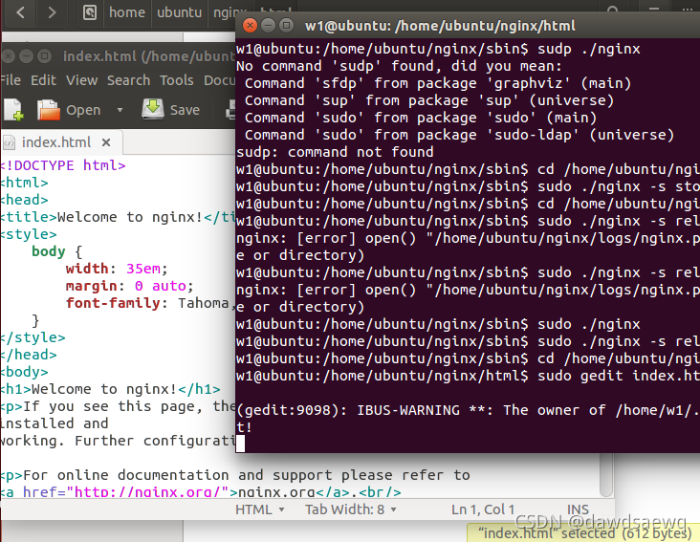The height and width of the screenshot is (542, 700).
Task: Change HTML syntax highlighting mode dropdown
Action: point(260,509)
